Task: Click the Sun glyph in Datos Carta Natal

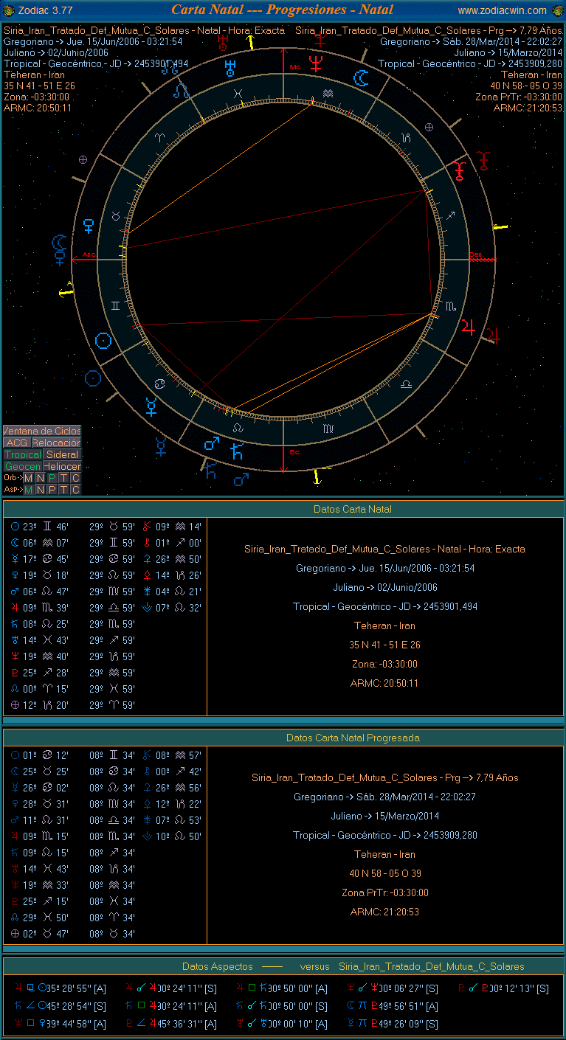Action: click(15, 527)
